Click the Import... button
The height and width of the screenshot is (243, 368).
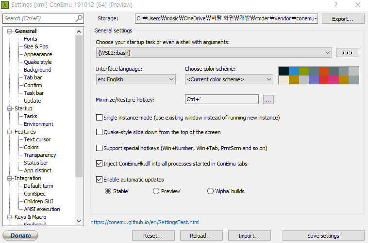pos(249,236)
